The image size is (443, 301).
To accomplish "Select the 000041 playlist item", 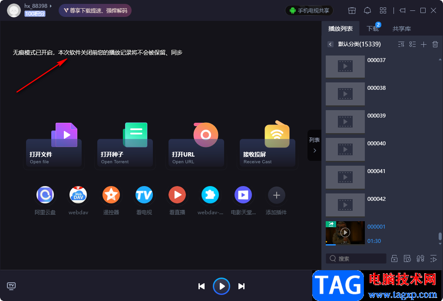I will 382,177.
